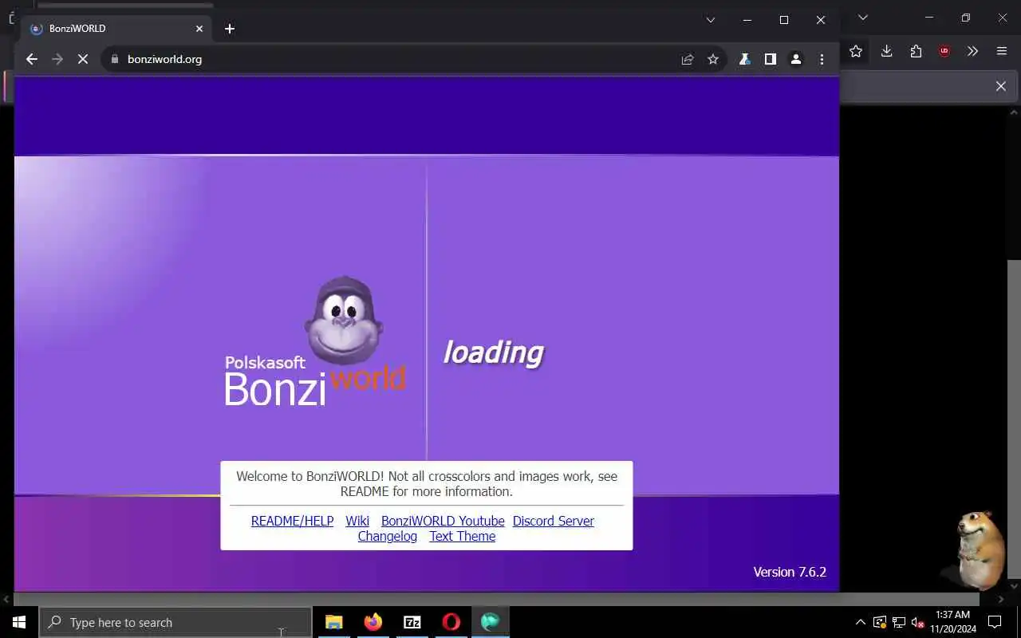Click the horizontal scrollbar along the bottom

point(495,599)
